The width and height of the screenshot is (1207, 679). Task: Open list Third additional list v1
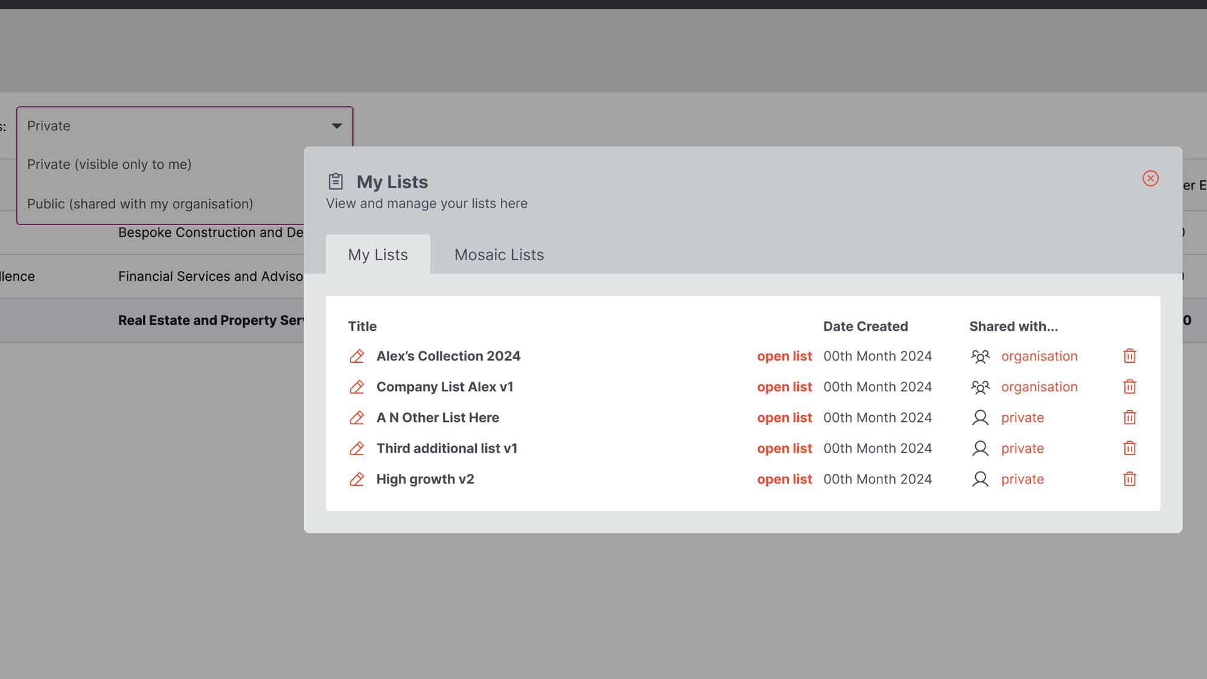(785, 448)
